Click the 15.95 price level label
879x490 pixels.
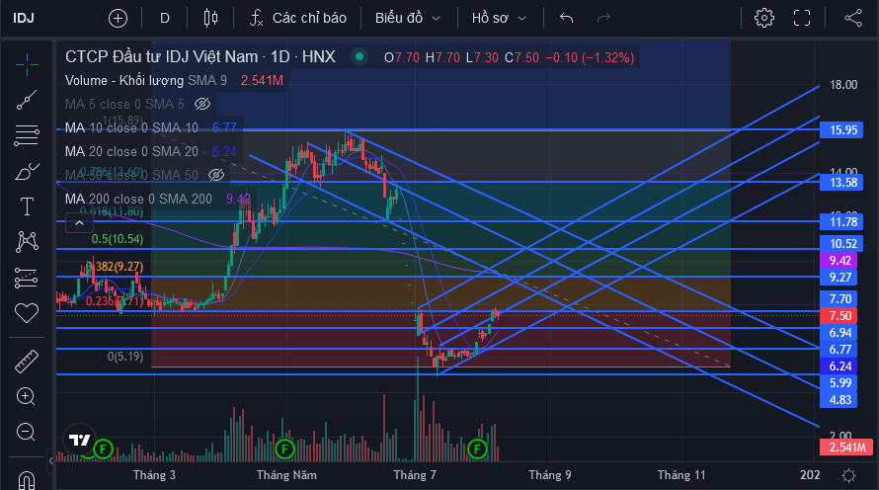click(x=843, y=130)
